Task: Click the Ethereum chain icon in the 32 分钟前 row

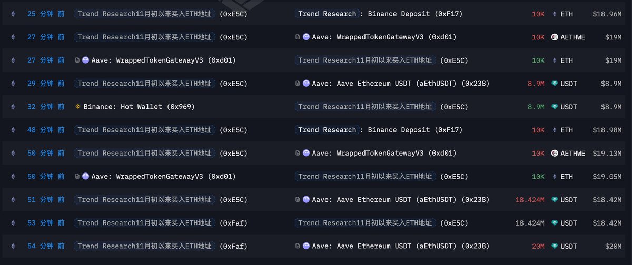Action: click(x=14, y=107)
